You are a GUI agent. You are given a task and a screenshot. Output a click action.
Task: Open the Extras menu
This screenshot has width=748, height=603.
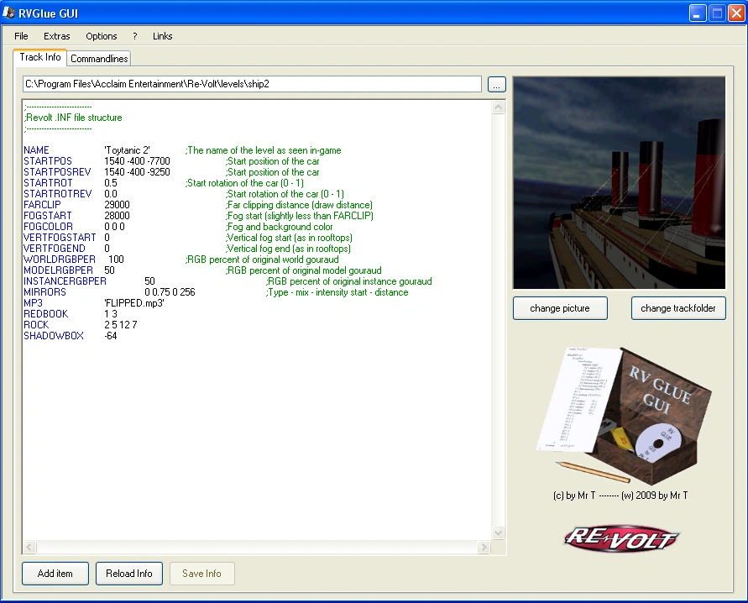57,36
